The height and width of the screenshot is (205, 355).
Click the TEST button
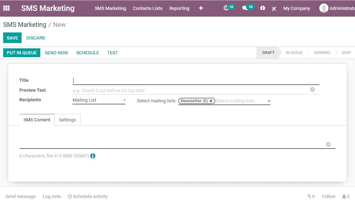112,53
